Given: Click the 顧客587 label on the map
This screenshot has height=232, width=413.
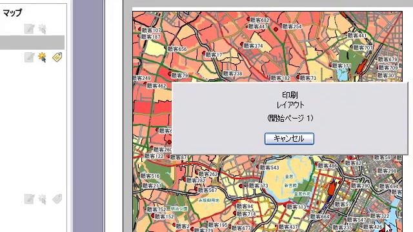Looking at the screenshot, I should (x=208, y=190).
